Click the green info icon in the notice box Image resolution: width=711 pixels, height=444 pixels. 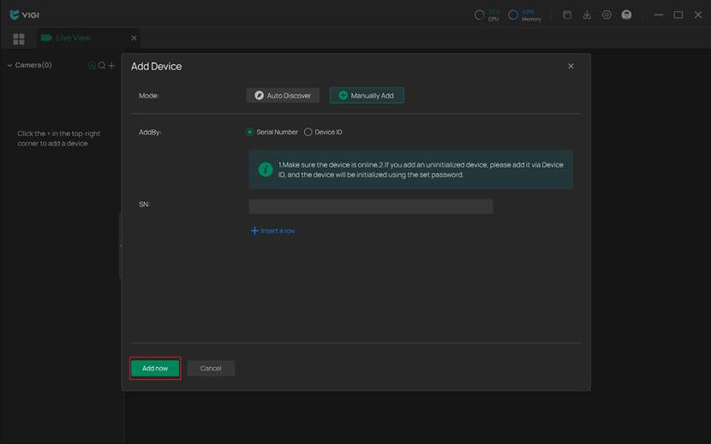pyautogui.click(x=266, y=169)
